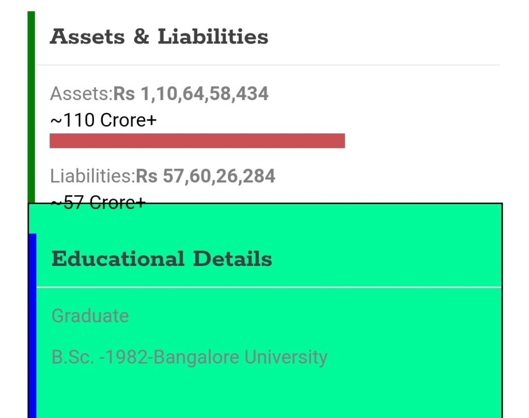The width and height of the screenshot is (529, 418).
Task: Select the assets amount Rs 1,10,64,58,434
Action: [x=191, y=94]
